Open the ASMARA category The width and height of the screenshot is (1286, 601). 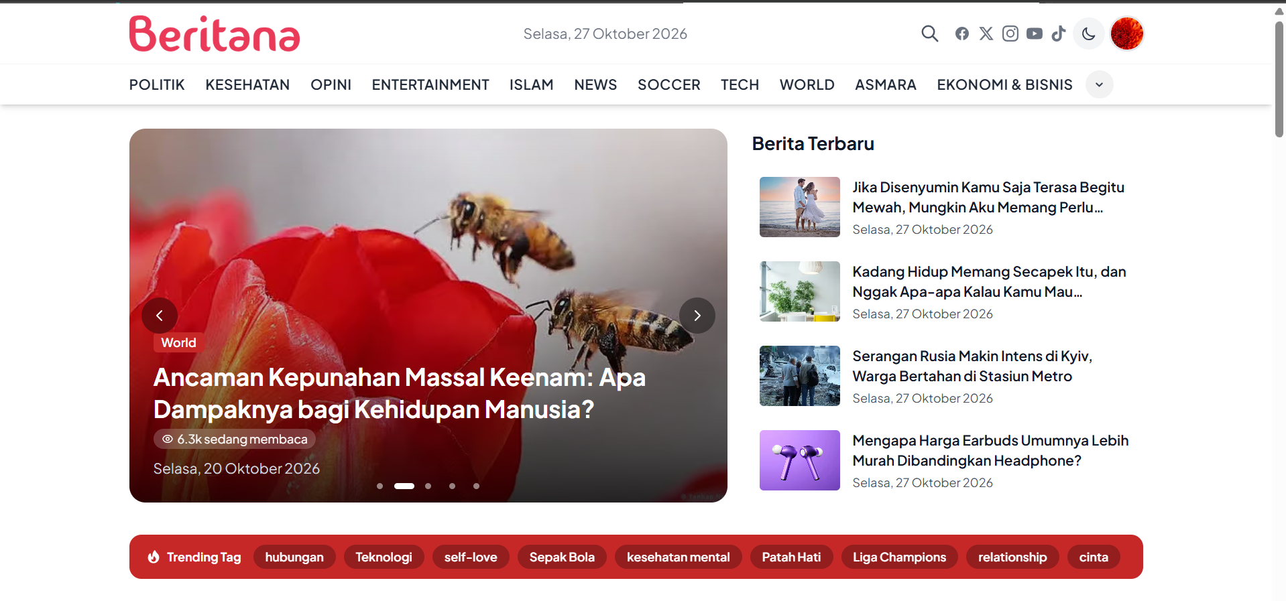886,85
